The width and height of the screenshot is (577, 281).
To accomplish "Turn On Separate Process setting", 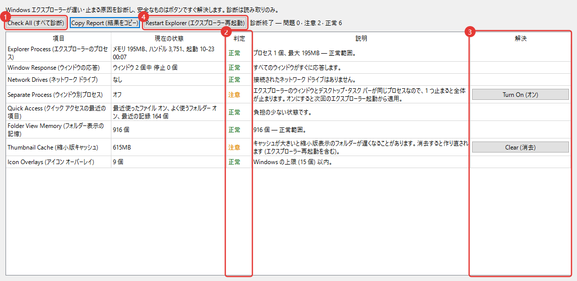I will (x=520, y=94).
